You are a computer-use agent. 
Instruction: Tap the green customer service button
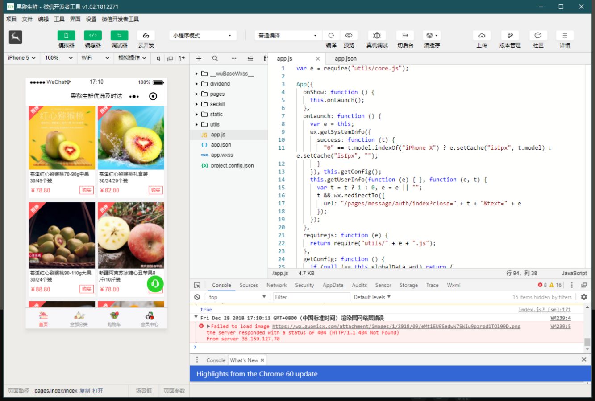[155, 284]
